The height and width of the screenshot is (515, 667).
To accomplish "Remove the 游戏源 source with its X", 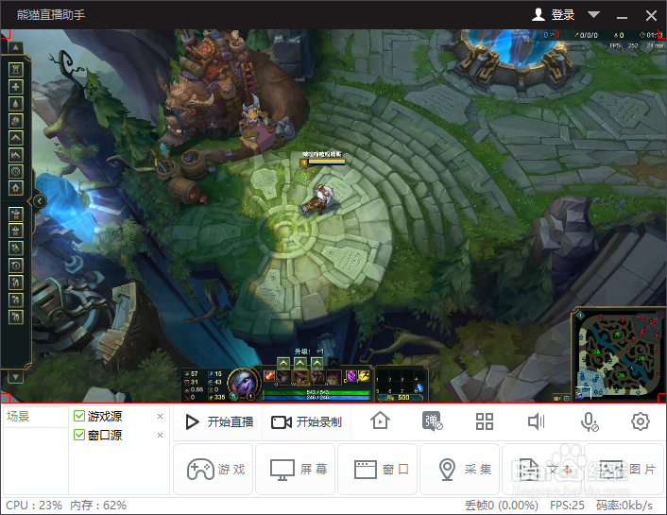I will coord(160,417).
